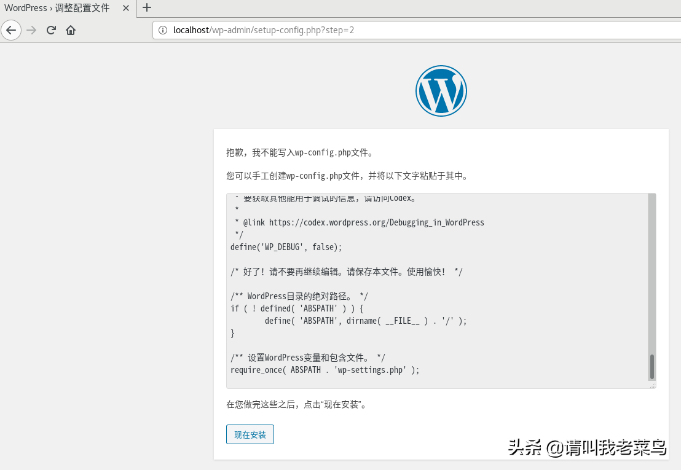Go back to the previous page
This screenshot has height=470, width=681.
(11, 30)
